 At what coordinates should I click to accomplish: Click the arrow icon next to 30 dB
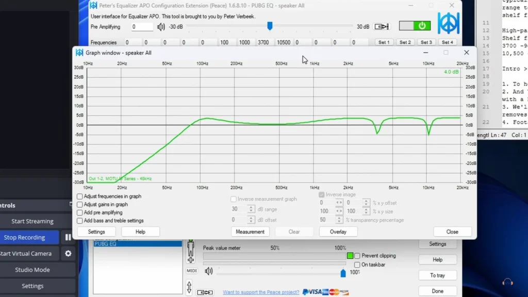[382, 26]
